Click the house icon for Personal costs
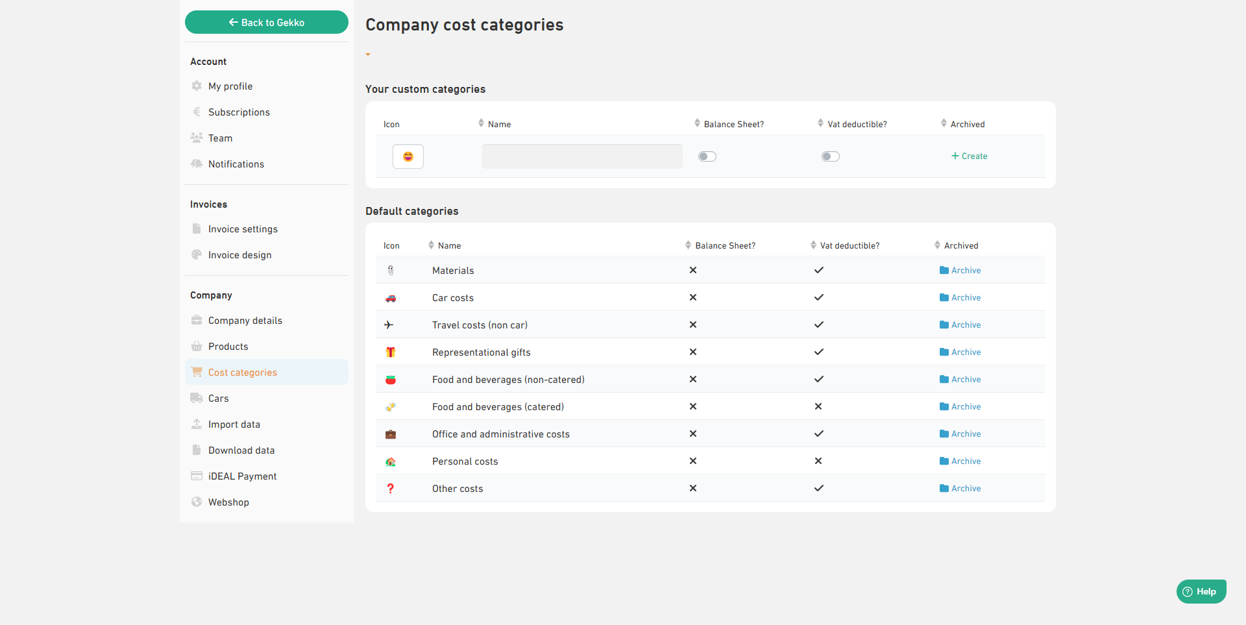The image size is (1246, 625). click(x=391, y=461)
